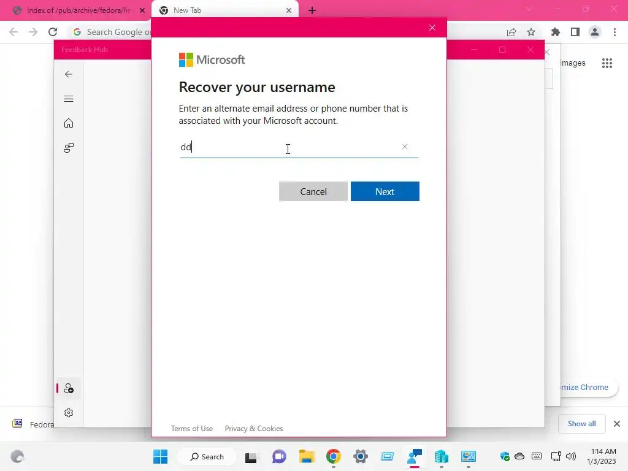628x471 pixels.
Task: Switch to Feedback Hub in taskbar
Action: [x=415, y=456]
